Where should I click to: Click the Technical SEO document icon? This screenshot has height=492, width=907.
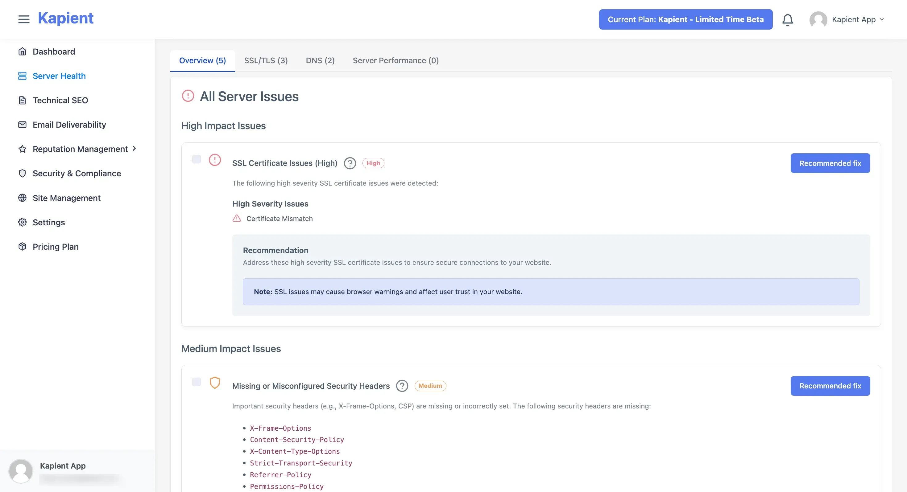(22, 100)
